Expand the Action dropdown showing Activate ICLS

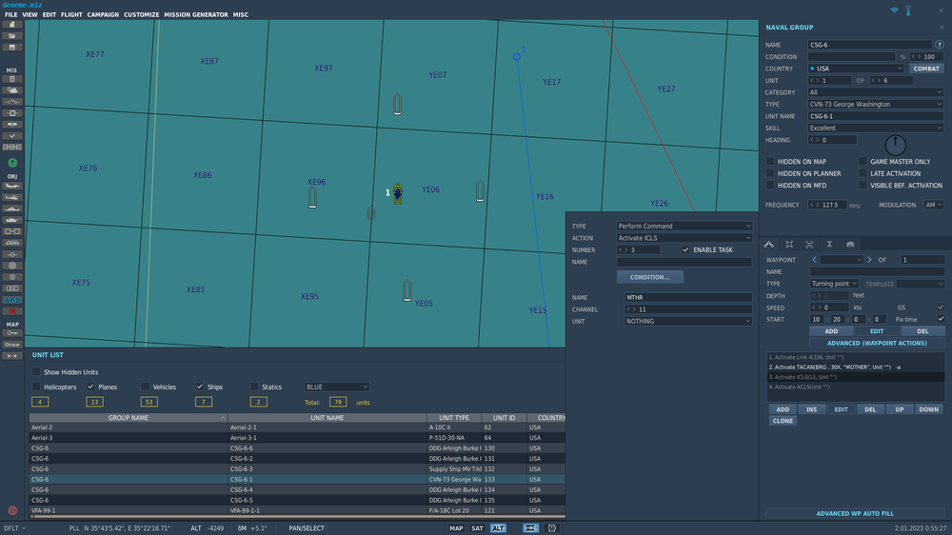[x=684, y=238]
